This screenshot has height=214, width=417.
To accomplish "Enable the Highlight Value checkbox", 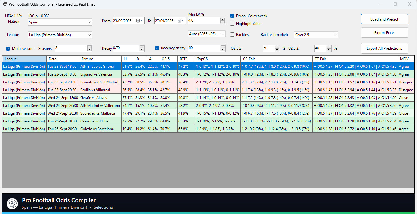I will tap(232, 24).
